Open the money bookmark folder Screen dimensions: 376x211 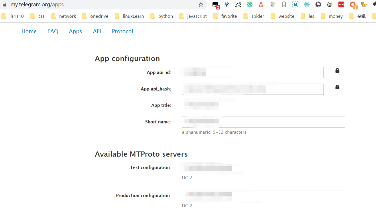(332, 16)
